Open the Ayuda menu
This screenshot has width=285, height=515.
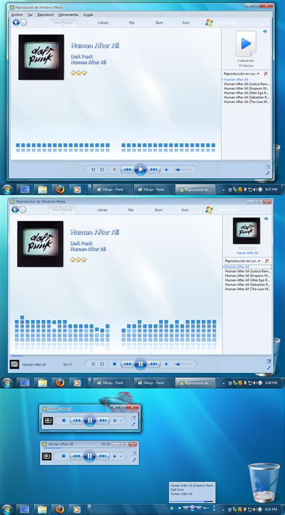88,15
